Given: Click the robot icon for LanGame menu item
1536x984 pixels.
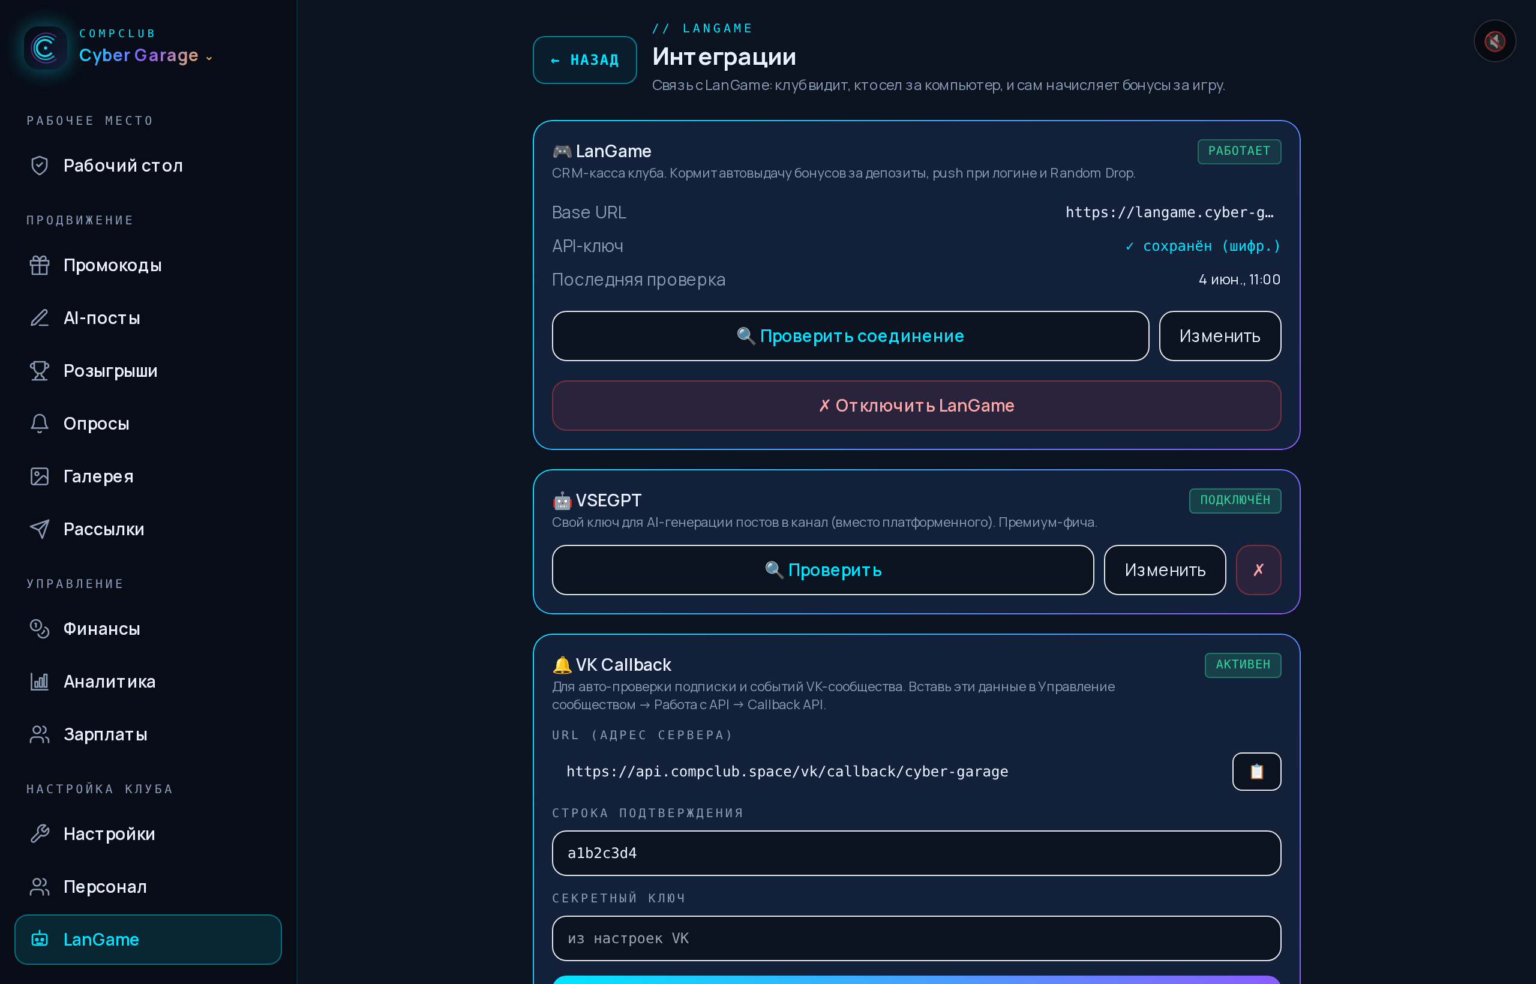Looking at the screenshot, I should (x=40, y=939).
